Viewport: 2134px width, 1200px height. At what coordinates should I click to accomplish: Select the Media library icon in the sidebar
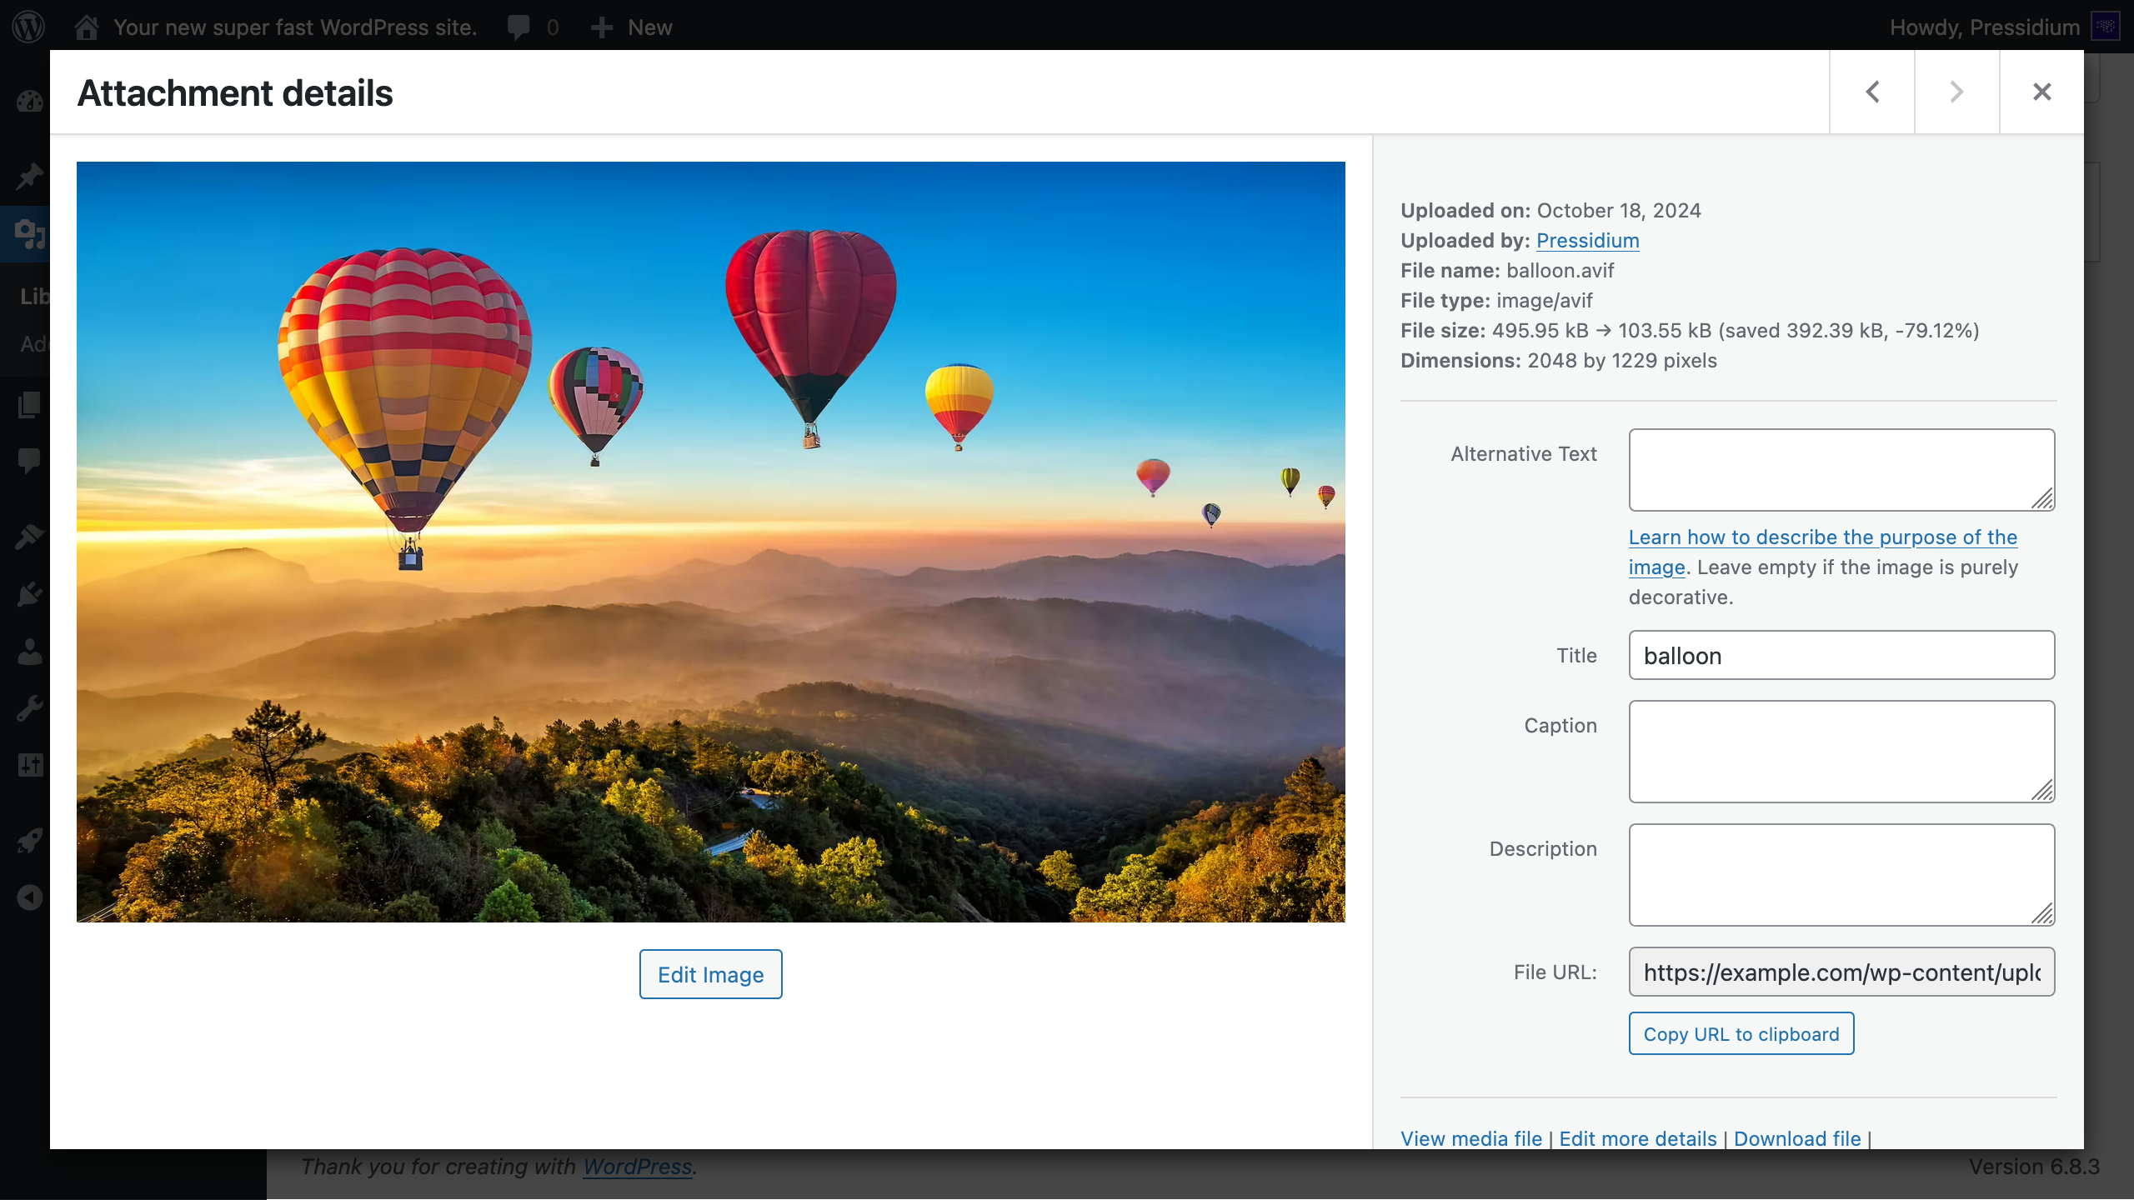click(x=29, y=233)
